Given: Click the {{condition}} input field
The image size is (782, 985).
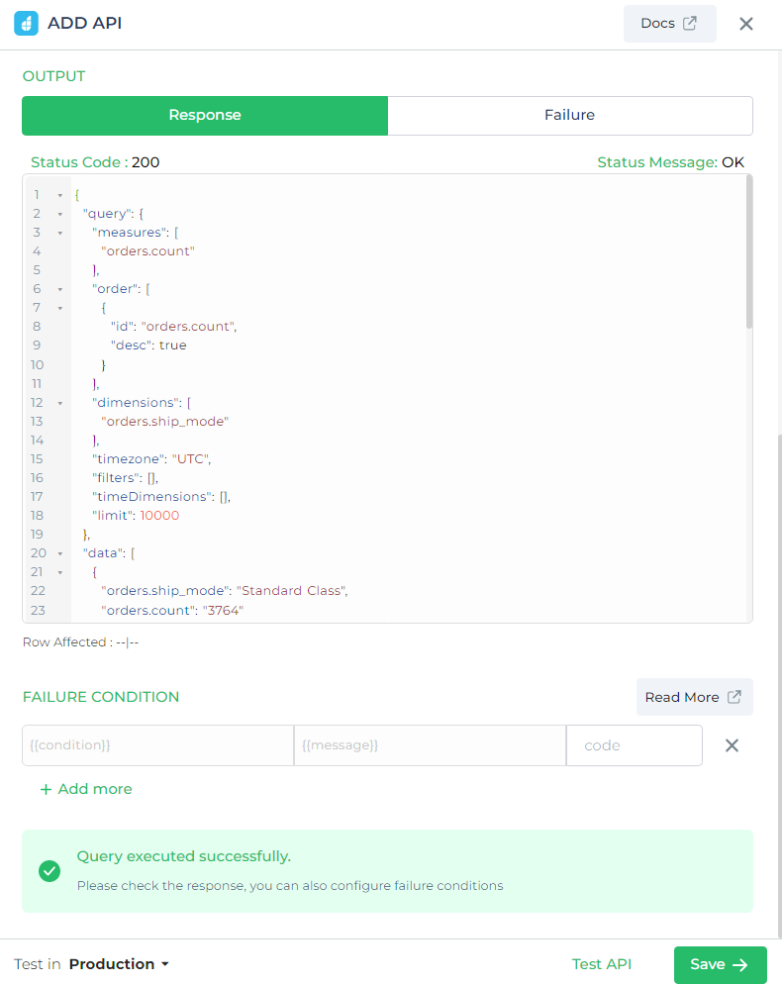Looking at the screenshot, I should point(157,745).
